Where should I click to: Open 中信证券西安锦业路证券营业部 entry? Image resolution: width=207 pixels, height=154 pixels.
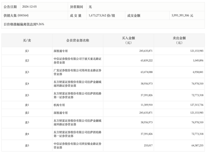click(77, 146)
